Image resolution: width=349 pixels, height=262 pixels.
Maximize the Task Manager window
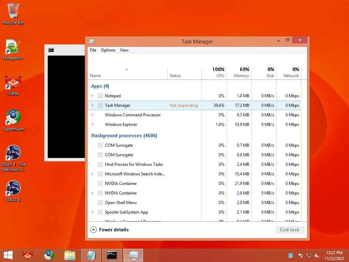click(288, 40)
